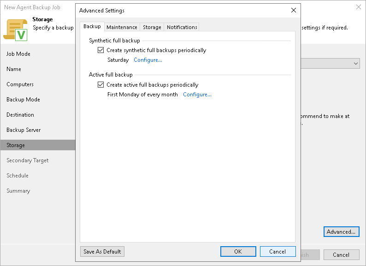This screenshot has width=366, height=266.
Task: Open the Notifications tab
Action: (x=182, y=27)
